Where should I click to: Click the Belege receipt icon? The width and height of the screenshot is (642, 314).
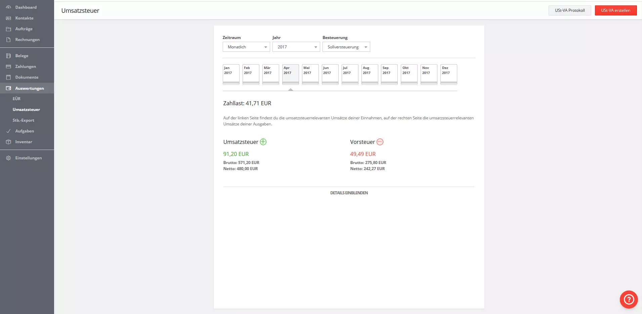click(x=8, y=56)
